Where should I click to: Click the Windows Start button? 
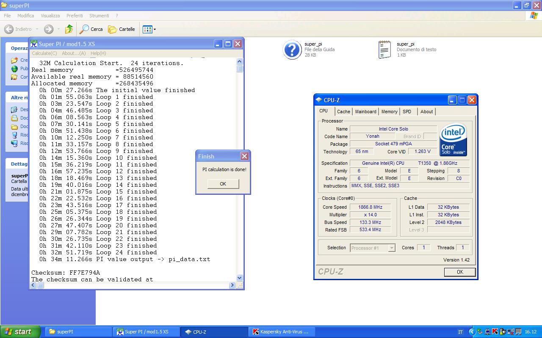coord(20,332)
